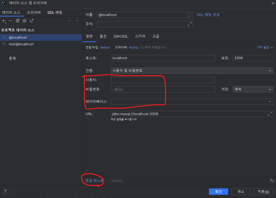Image resolution: width=276 pixels, height=198 pixels.
Task: Click the 연결 테스트 link
Action: click(94, 181)
